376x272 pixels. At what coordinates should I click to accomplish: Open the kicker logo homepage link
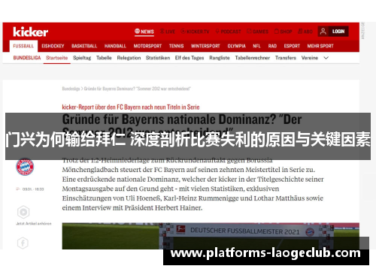30,32
